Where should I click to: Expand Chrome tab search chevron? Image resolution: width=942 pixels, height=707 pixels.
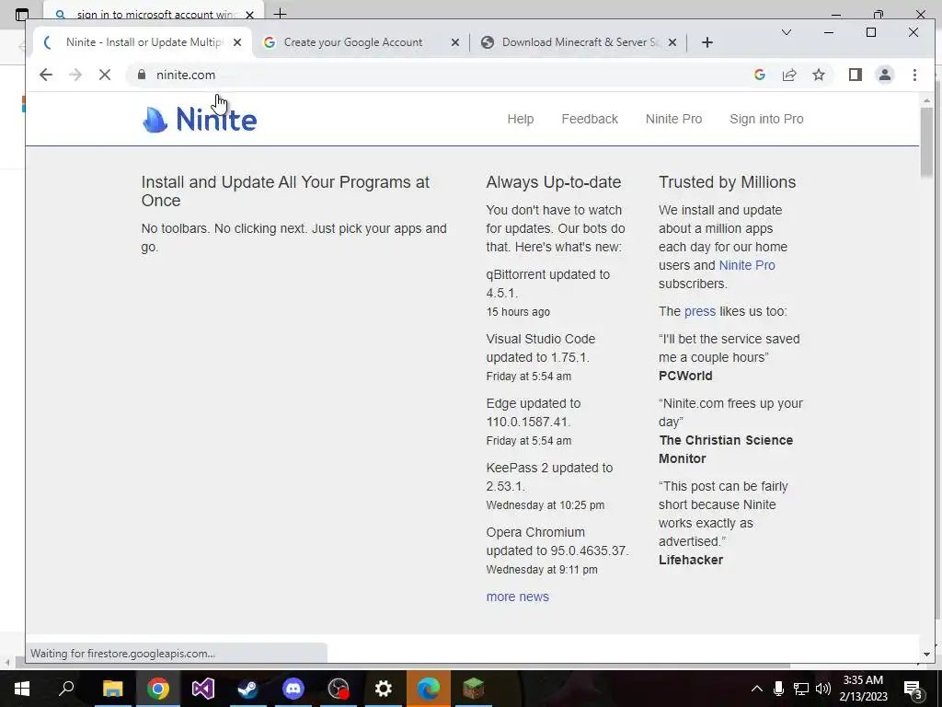pyautogui.click(x=786, y=32)
